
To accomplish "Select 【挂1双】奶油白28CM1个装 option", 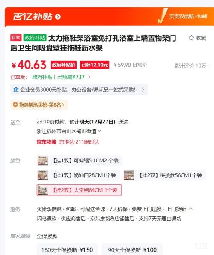I will 78,175.
